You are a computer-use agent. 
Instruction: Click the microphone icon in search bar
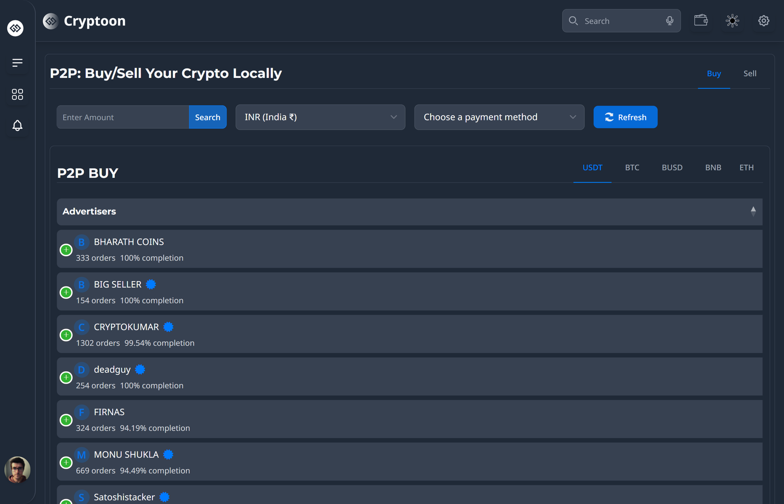pyautogui.click(x=669, y=21)
